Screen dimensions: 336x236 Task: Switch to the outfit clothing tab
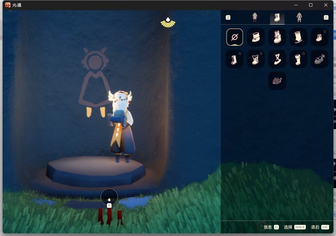[x=255, y=17]
